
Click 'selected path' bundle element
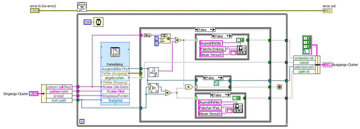pyautogui.click(x=305, y=67)
